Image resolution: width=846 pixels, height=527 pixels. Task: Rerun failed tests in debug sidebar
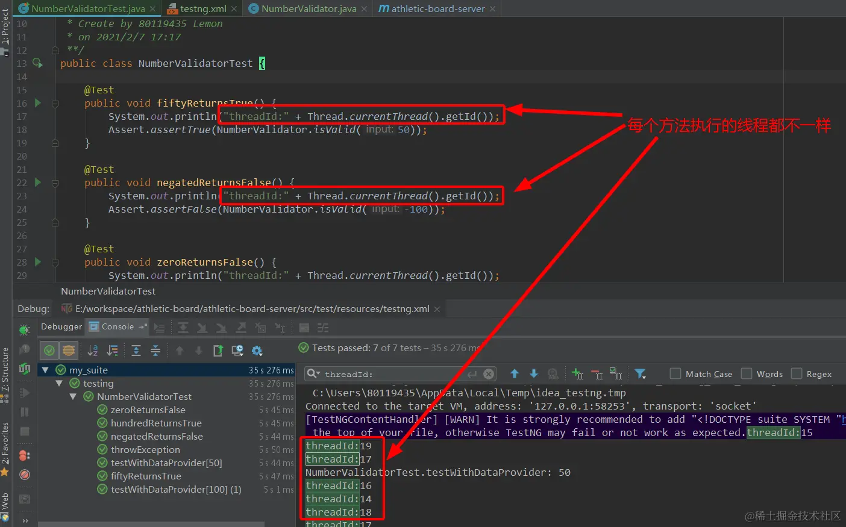pos(24,369)
